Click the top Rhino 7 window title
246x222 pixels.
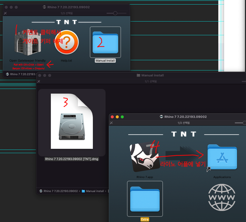tap(69, 7)
